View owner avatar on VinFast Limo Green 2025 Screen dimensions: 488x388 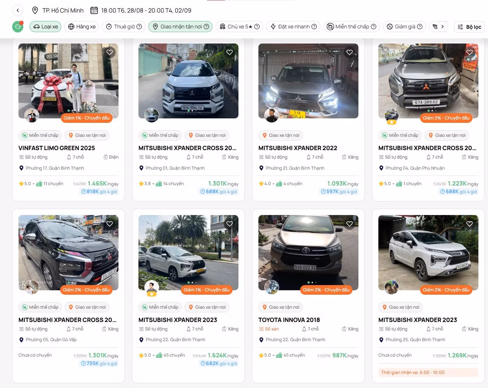coord(32,115)
